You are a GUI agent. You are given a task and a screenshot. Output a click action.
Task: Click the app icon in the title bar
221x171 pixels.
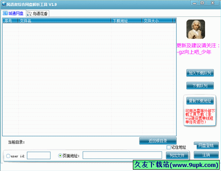click(4, 4)
